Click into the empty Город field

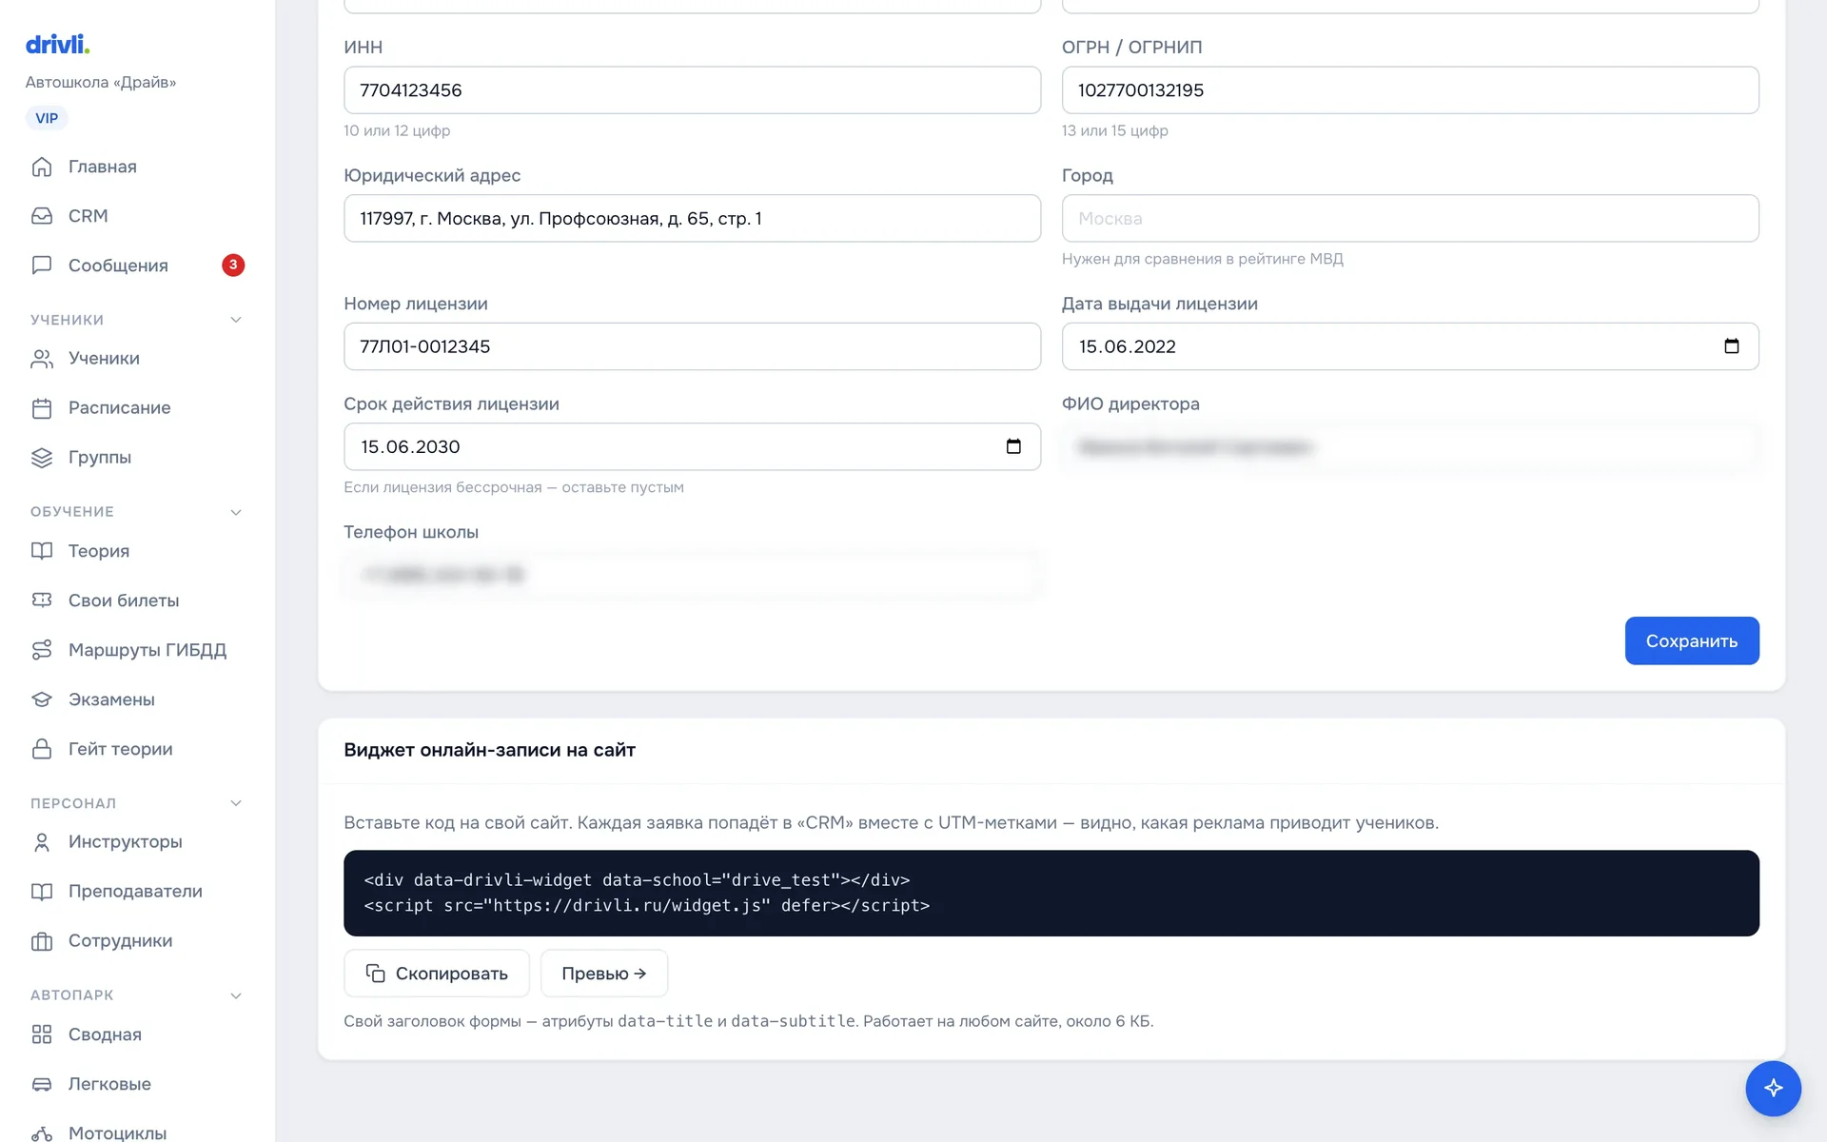[x=1410, y=219]
